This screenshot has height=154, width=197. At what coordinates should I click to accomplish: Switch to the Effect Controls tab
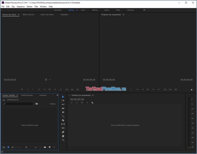(x=28, y=15)
